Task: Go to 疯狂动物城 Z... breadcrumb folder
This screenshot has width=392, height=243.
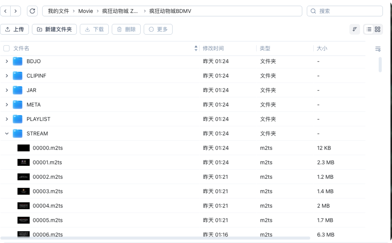Action: coord(120,11)
